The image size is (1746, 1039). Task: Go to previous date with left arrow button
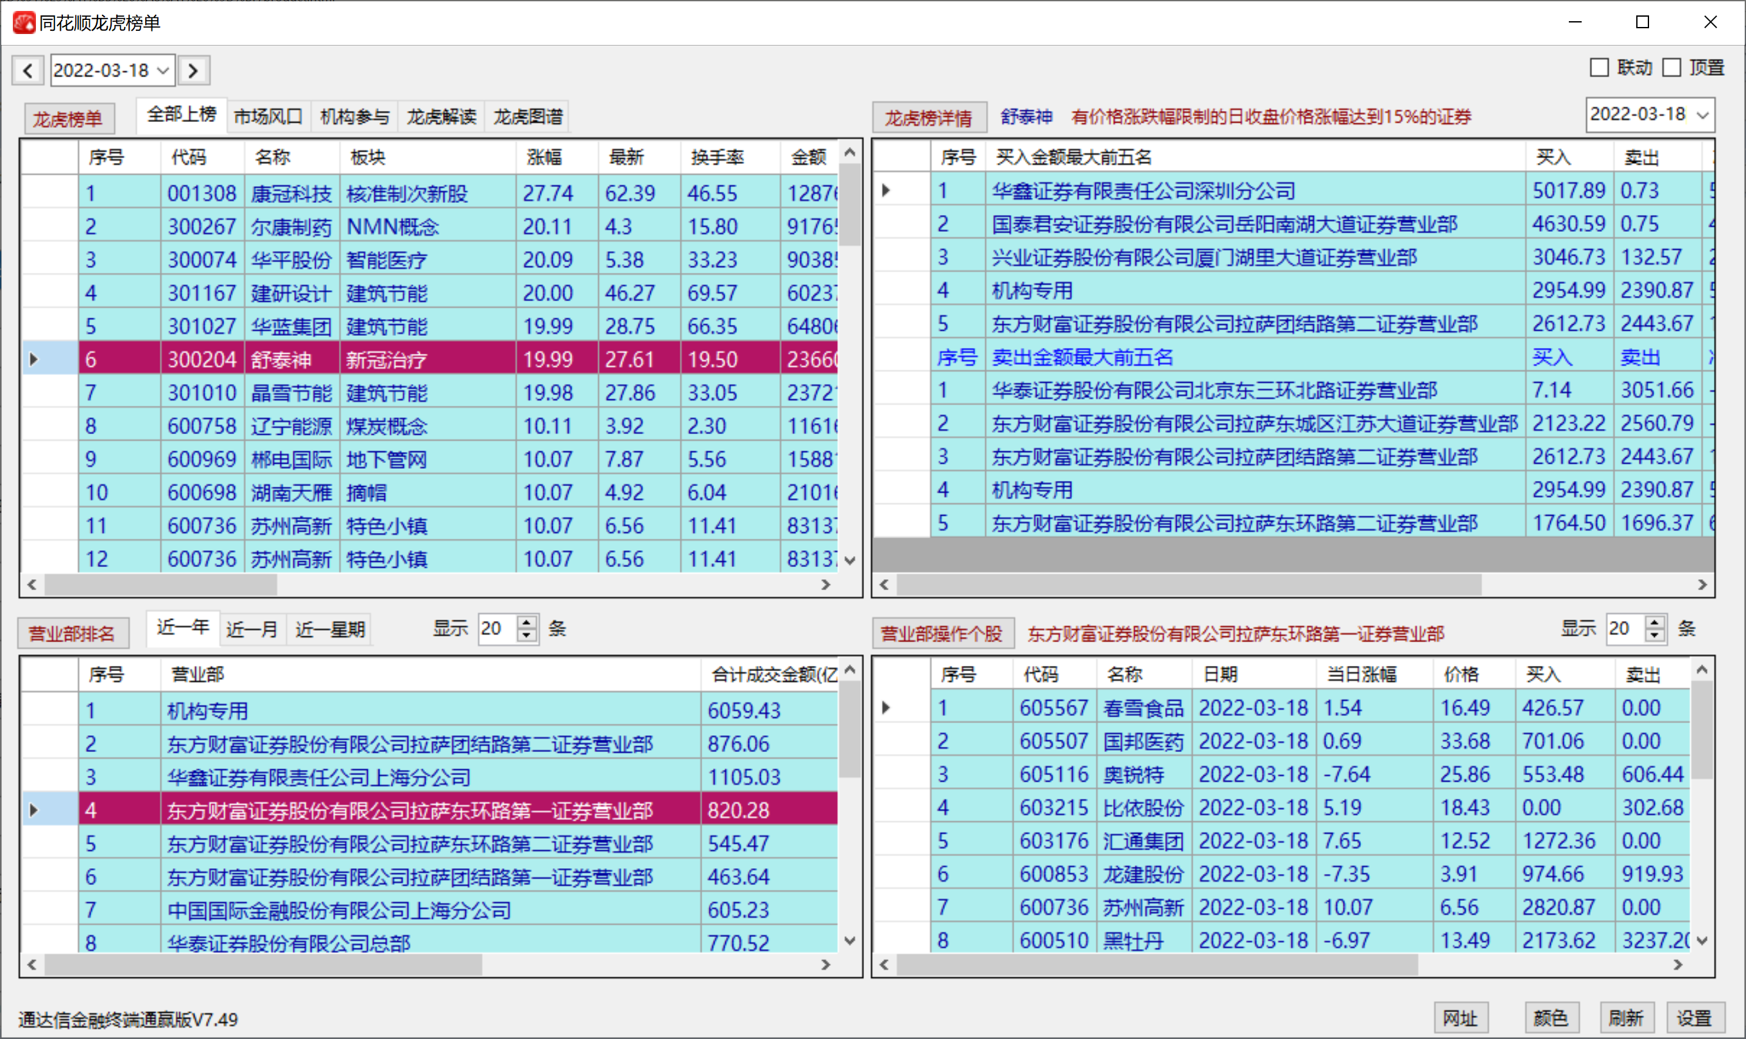28,71
